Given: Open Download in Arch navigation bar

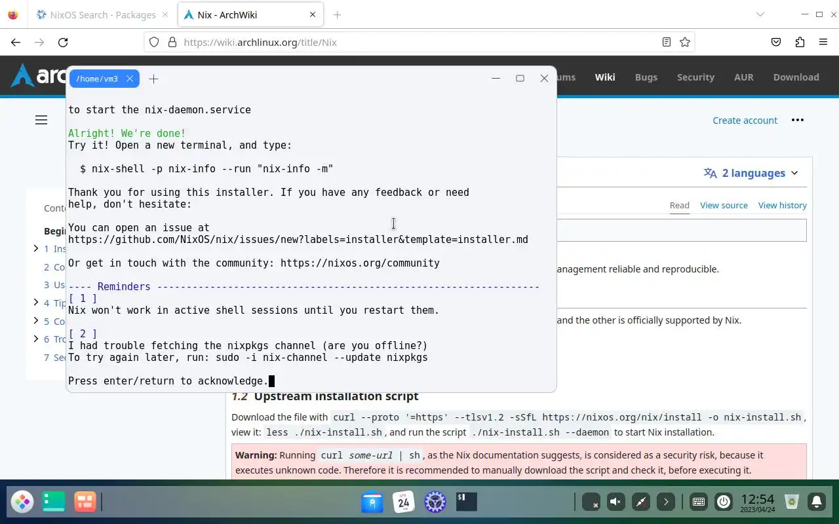Looking at the screenshot, I should (796, 77).
